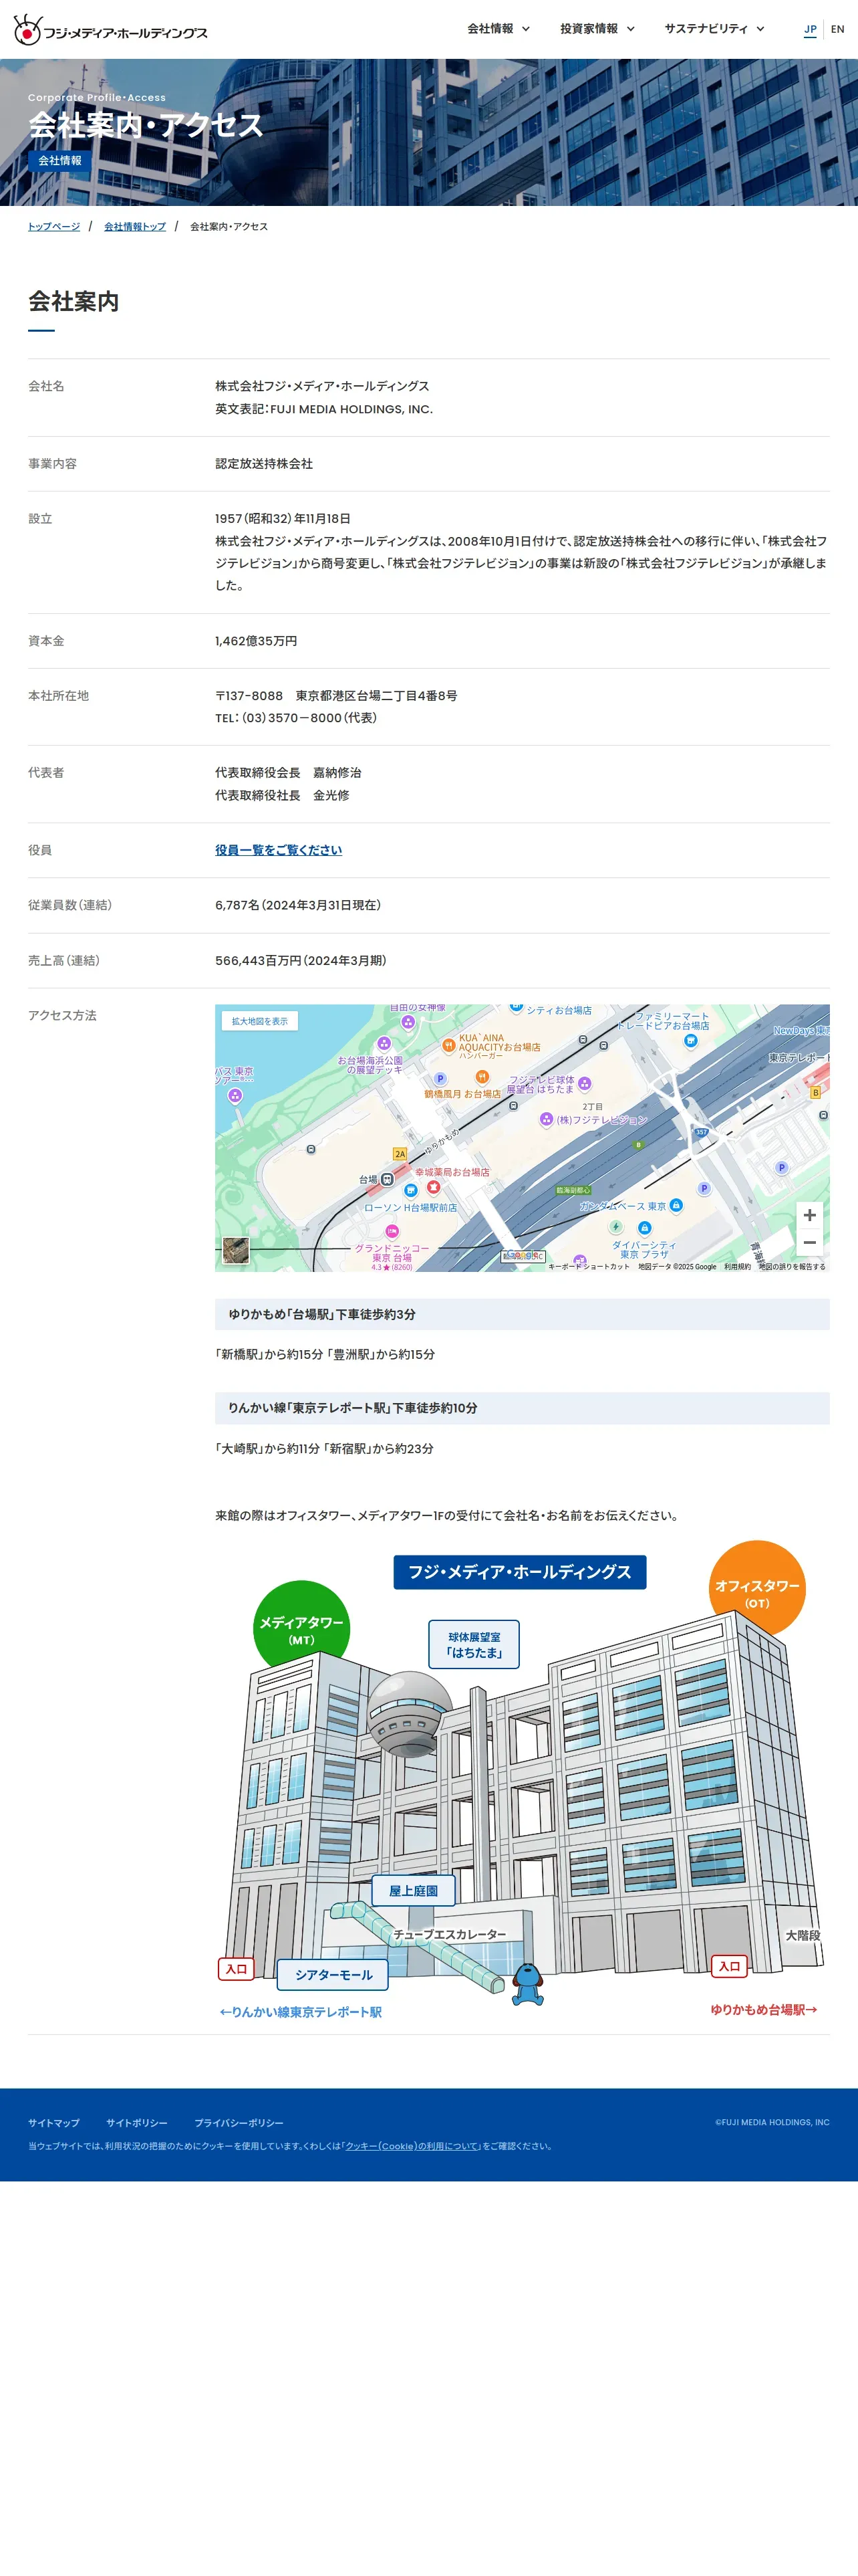Image resolution: width=858 pixels, height=2576 pixels.
Task: Open the 会社情報トップ breadcrumb link
Action: (135, 227)
